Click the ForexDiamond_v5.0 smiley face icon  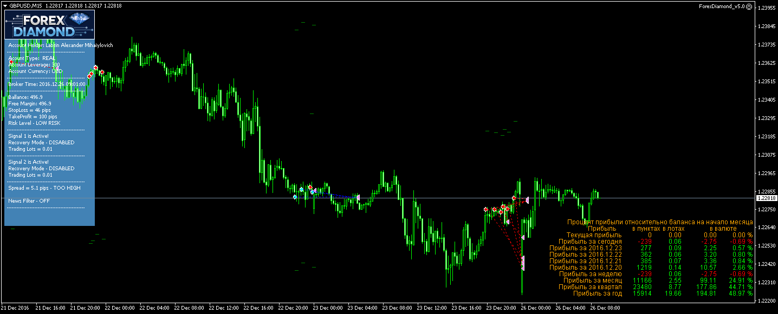[750, 6]
